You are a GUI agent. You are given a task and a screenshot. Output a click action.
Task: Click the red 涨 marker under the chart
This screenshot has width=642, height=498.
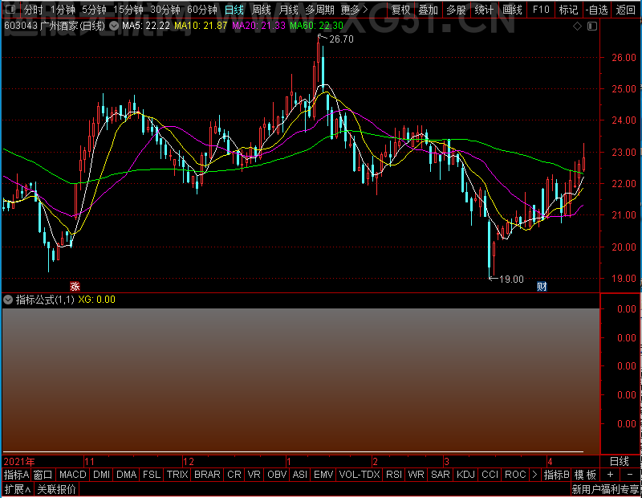[75, 286]
